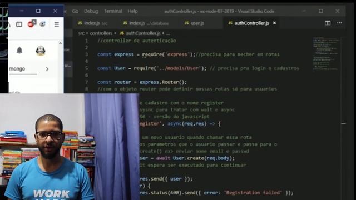Open the Help menu
This screenshot has width=356, height=200.
tap(132, 11)
